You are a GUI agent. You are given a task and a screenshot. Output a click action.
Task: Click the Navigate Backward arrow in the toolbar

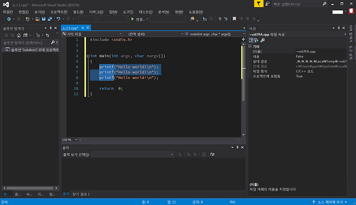pyautogui.click(x=9, y=19)
